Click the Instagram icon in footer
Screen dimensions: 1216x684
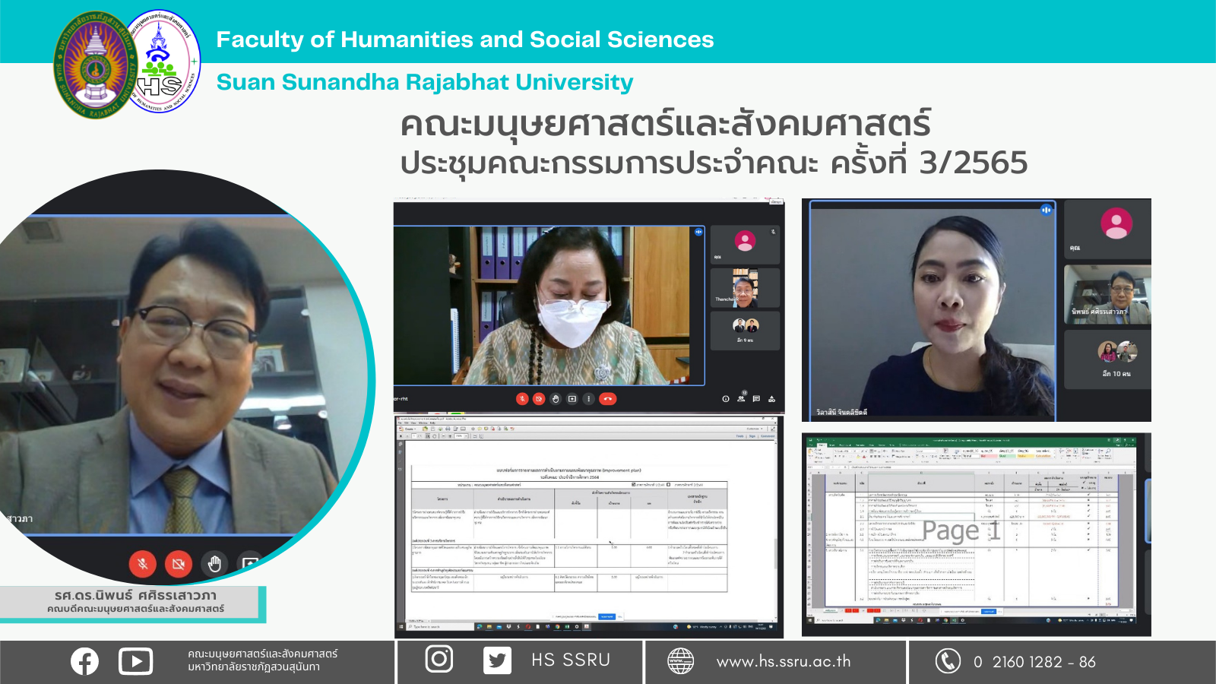439,659
